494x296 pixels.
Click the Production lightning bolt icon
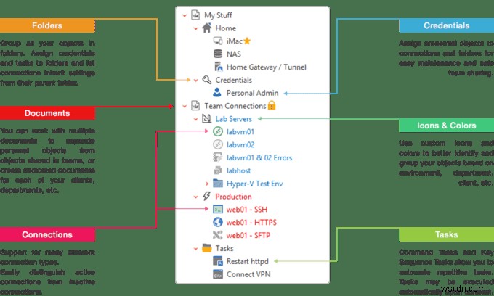click(206, 197)
